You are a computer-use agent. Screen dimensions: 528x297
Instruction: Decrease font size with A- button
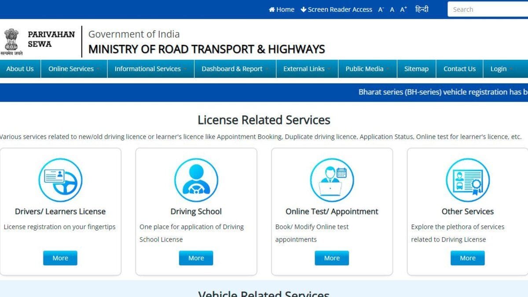click(381, 9)
